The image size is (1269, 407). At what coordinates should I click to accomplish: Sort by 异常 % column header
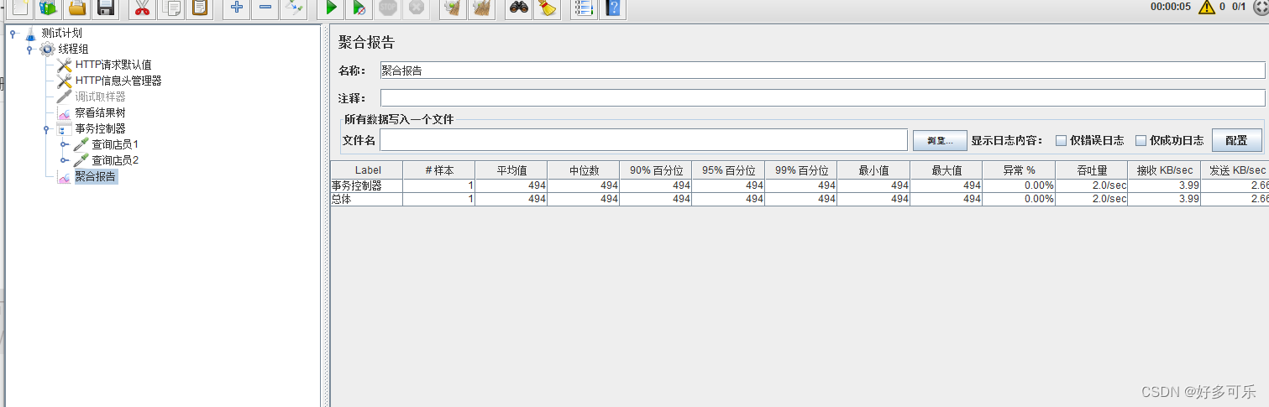click(1019, 170)
